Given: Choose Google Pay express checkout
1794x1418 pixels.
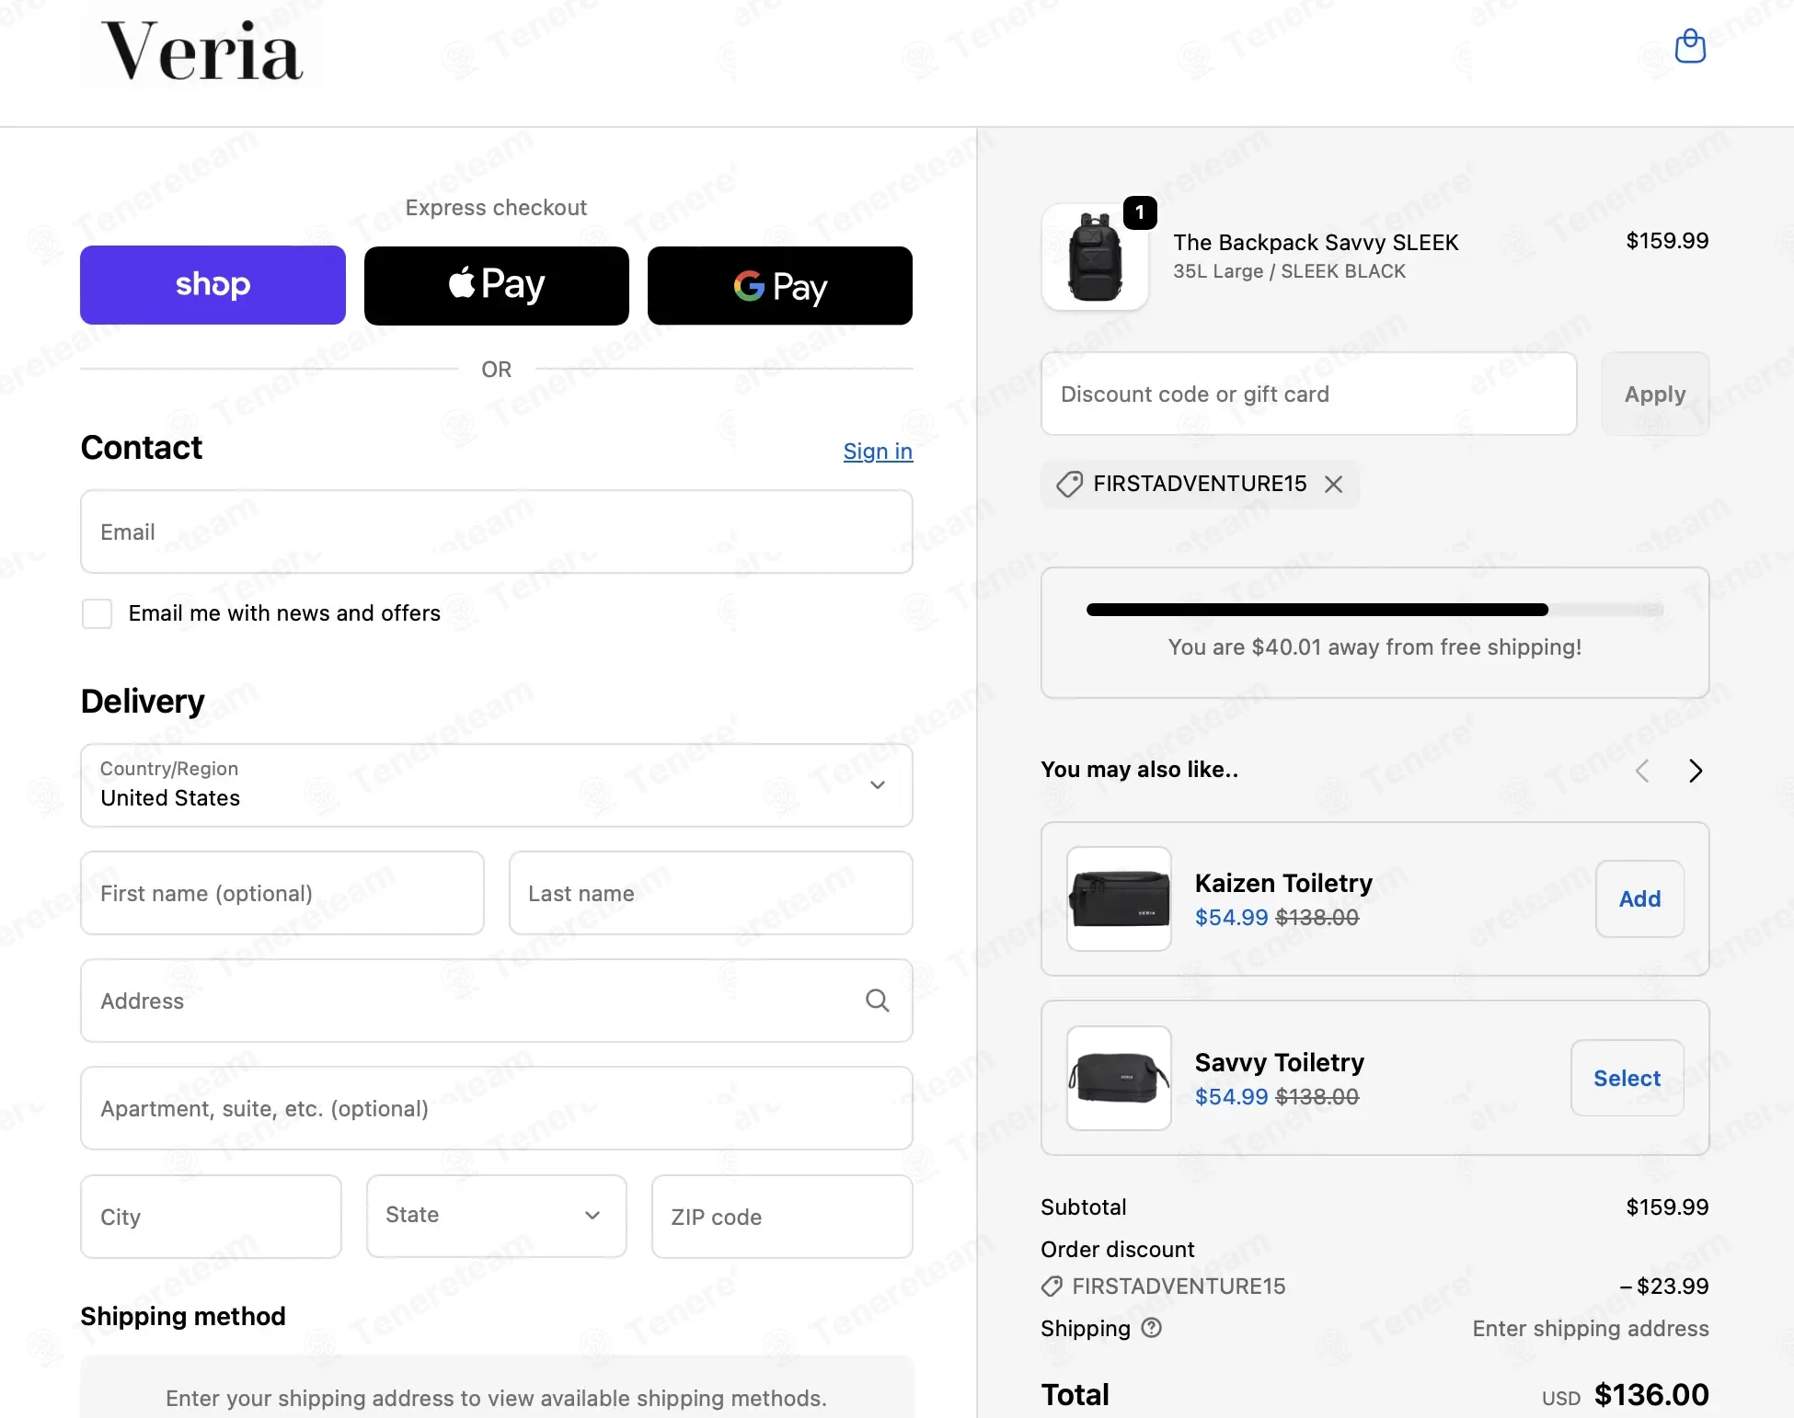Looking at the screenshot, I should (x=780, y=285).
